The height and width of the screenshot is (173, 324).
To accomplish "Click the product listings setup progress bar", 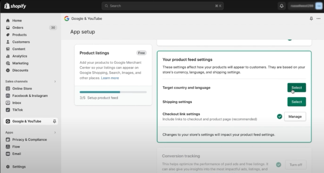I will click(113, 92).
